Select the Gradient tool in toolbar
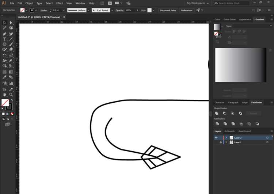The image size is (274, 194). tap(11, 72)
